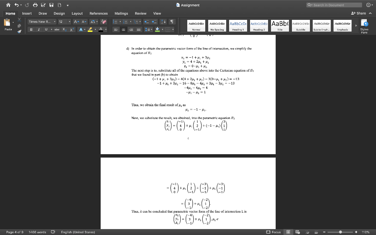Open the Borders button
The image size is (376, 235).
point(168,29)
